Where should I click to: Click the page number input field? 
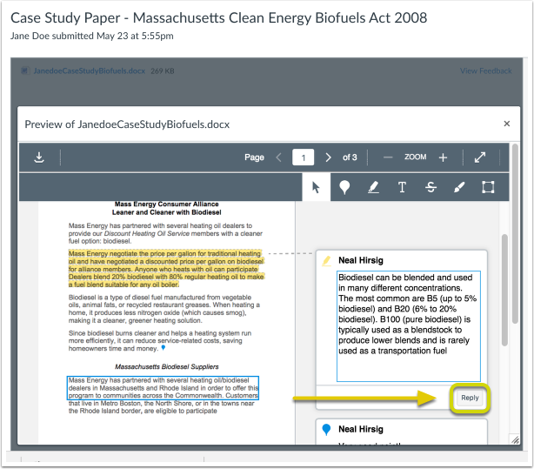coord(304,157)
